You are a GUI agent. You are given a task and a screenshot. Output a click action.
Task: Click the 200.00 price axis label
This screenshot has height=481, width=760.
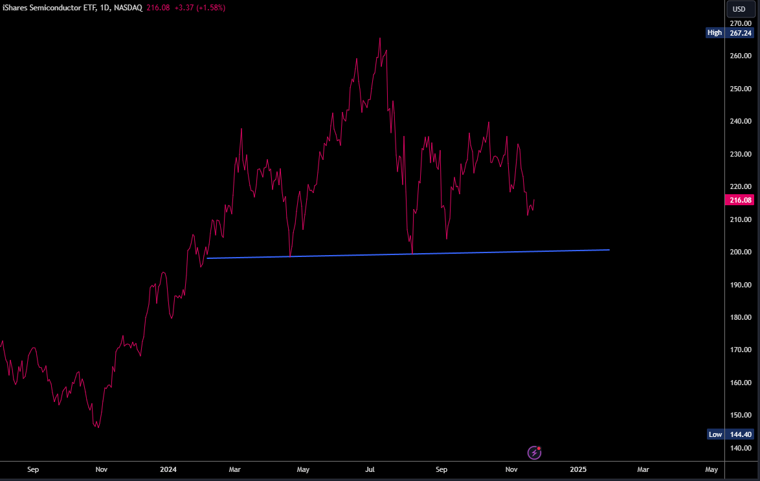point(741,252)
